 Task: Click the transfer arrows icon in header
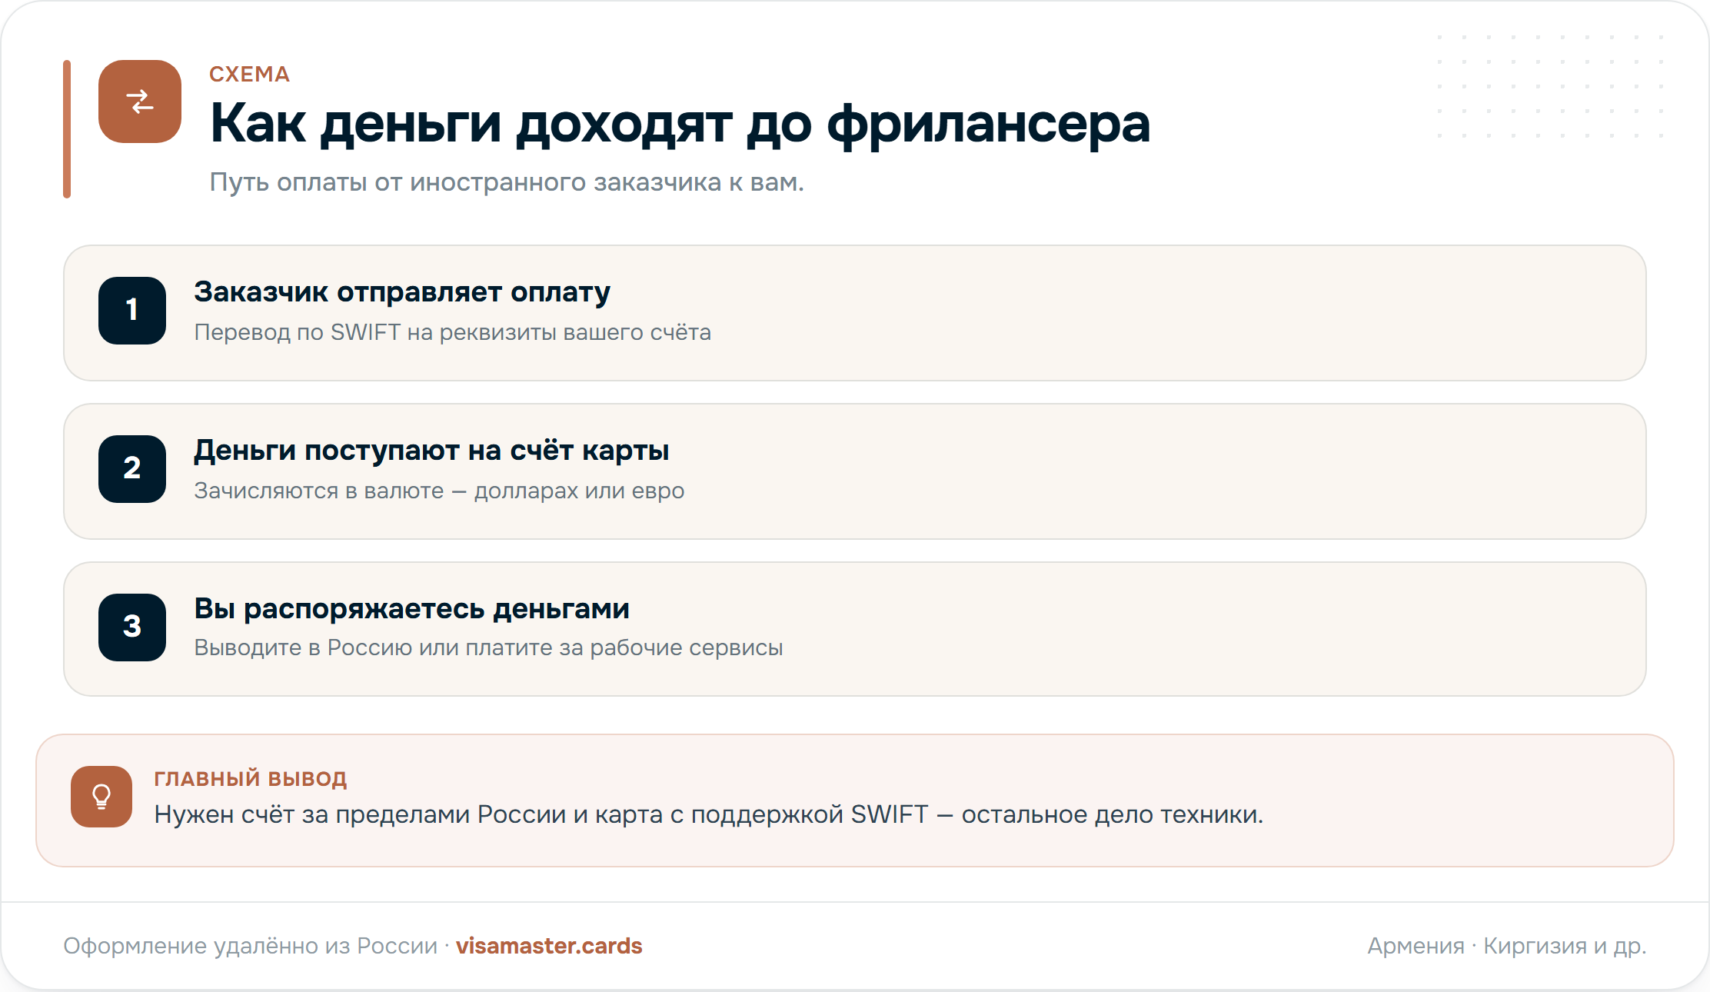coord(140,102)
